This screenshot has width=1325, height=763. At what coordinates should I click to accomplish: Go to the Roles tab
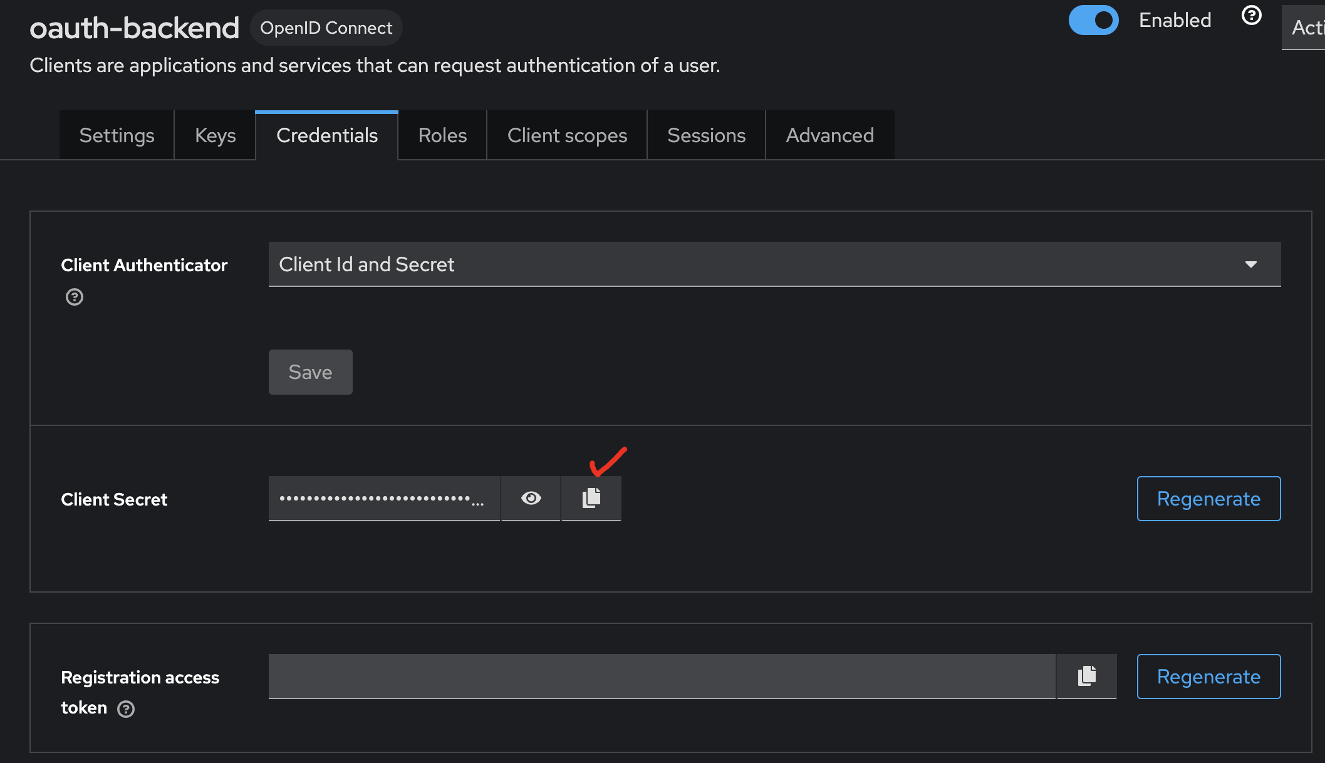442,135
